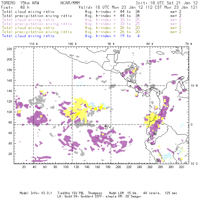This screenshot has height=199, width=199.
Task: Click '40' on the vertical axis
Action: coord(10,143)
